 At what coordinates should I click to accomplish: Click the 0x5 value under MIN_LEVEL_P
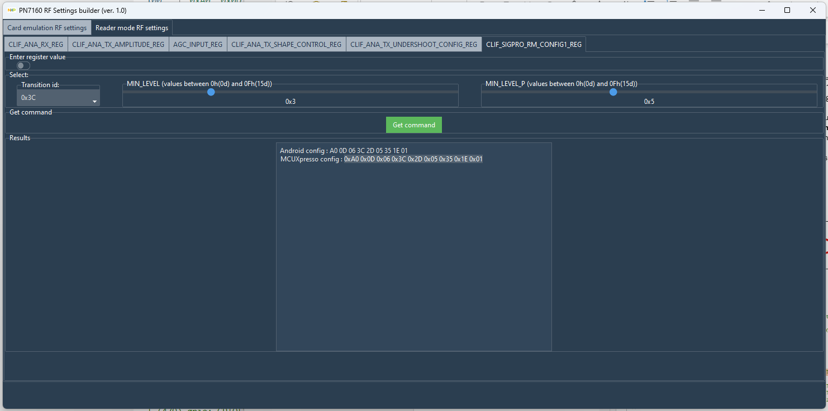tap(649, 102)
